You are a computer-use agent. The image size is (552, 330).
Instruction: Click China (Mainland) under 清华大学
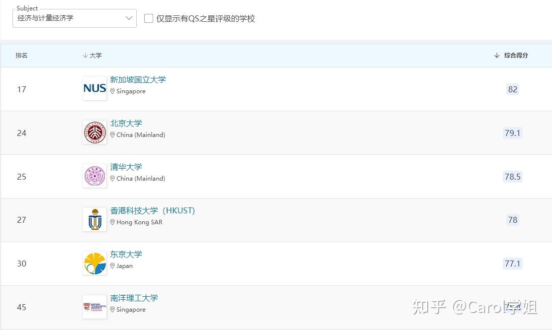(141, 178)
